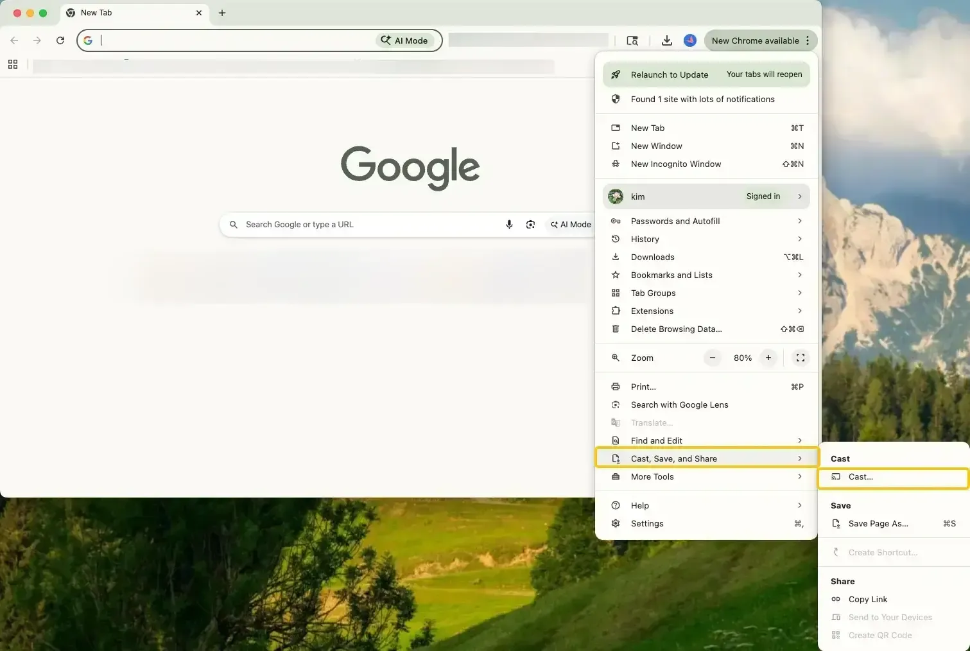Select Copy Link in Share section
This screenshot has height=651, width=970.
click(893, 599)
